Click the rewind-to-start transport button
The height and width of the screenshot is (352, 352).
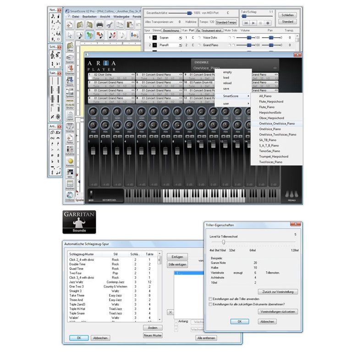[x=246, y=23]
